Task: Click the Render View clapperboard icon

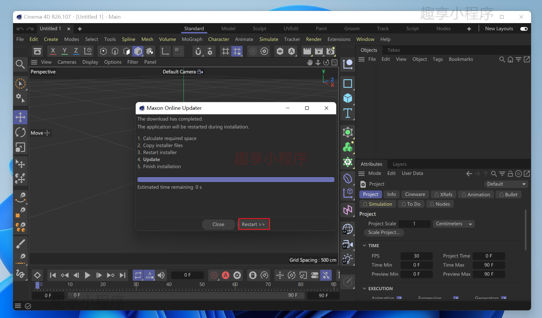Action: (307, 51)
